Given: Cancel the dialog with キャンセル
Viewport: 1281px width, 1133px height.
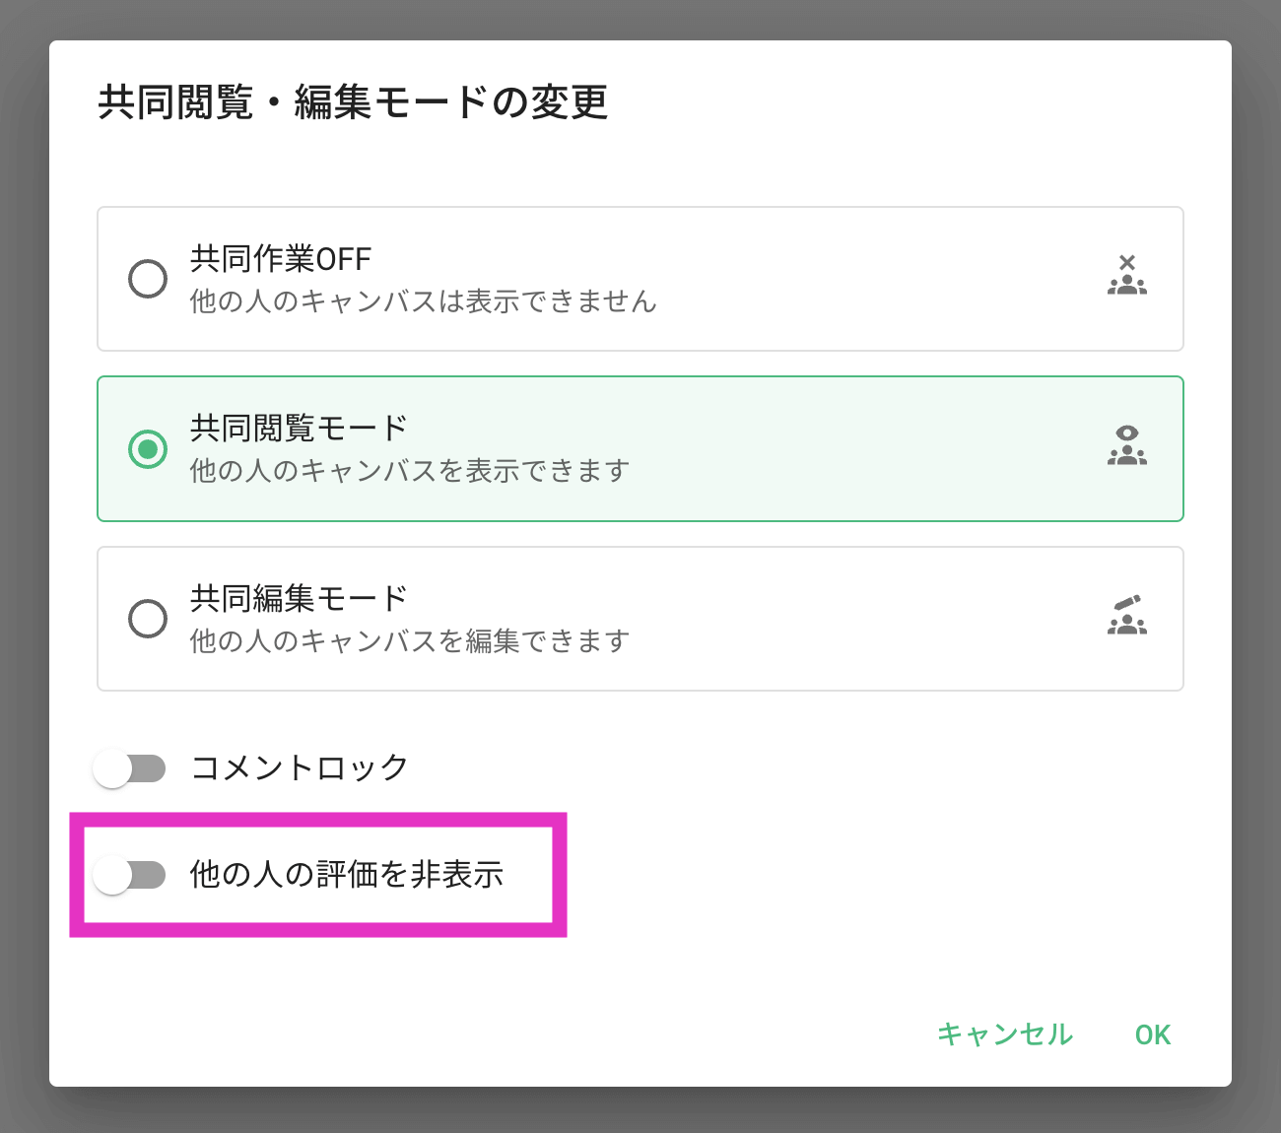Looking at the screenshot, I should tap(1004, 1033).
